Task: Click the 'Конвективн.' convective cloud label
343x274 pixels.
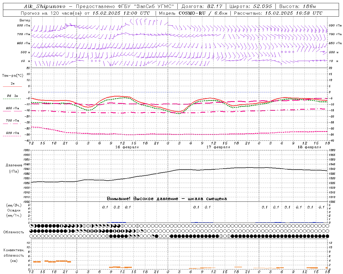Action: tap(14, 250)
